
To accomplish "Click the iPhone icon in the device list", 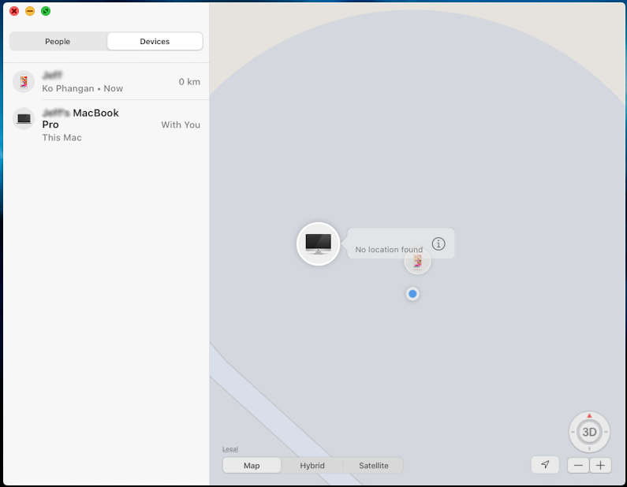I will pyautogui.click(x=24, y=82).
